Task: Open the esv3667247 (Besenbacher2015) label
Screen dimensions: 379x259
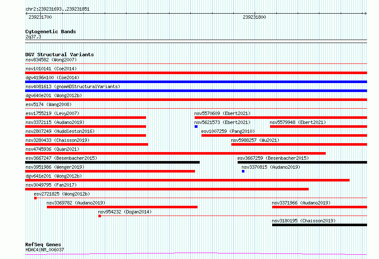Action: click(61, 158)
